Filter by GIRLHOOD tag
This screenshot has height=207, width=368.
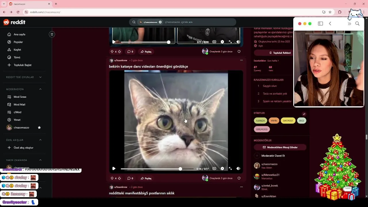click(262, 129)
